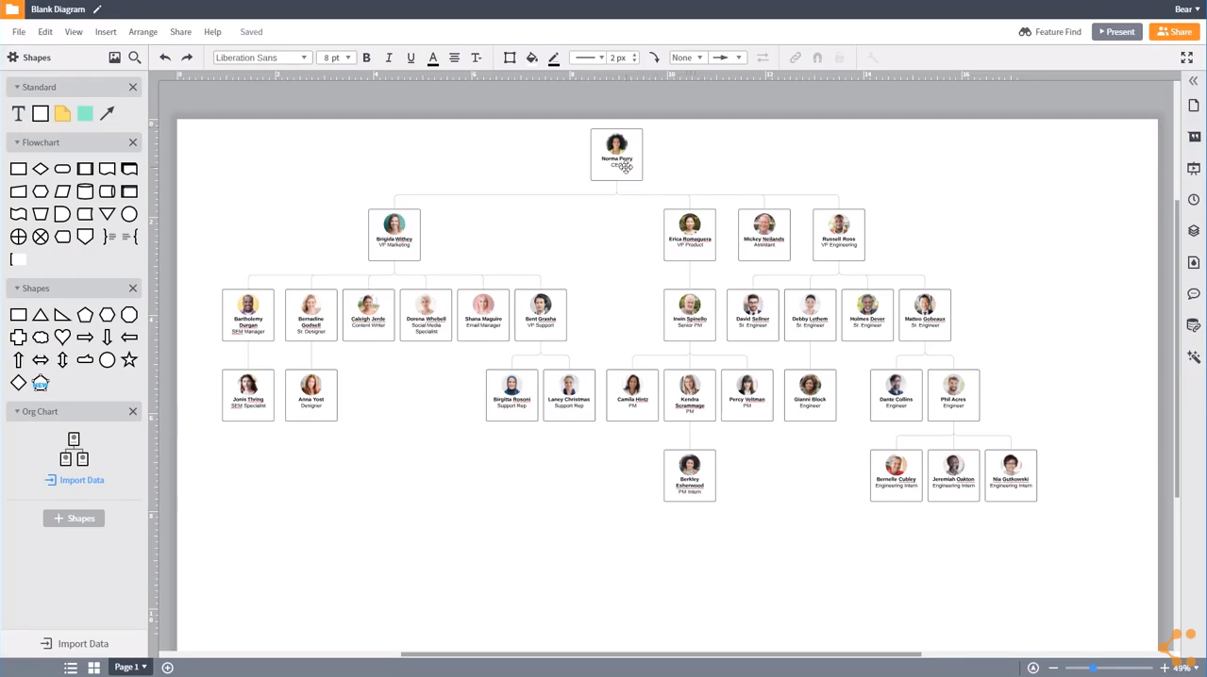Open the Arrange menu
This screenshot has width=1207, height=677.
tap(142, 31)
